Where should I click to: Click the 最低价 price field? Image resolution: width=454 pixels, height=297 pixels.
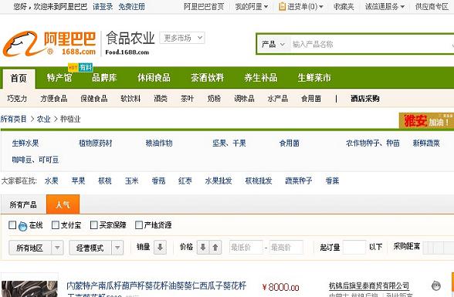click(246, 248)
